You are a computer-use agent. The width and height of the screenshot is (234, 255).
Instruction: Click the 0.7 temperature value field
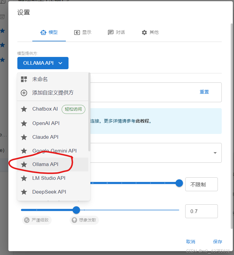click(x=201, y=211)
